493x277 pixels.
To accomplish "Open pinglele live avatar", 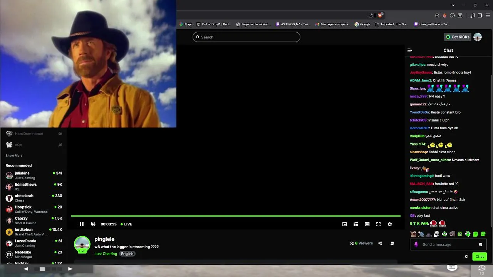I will click(x=82, y=245).
